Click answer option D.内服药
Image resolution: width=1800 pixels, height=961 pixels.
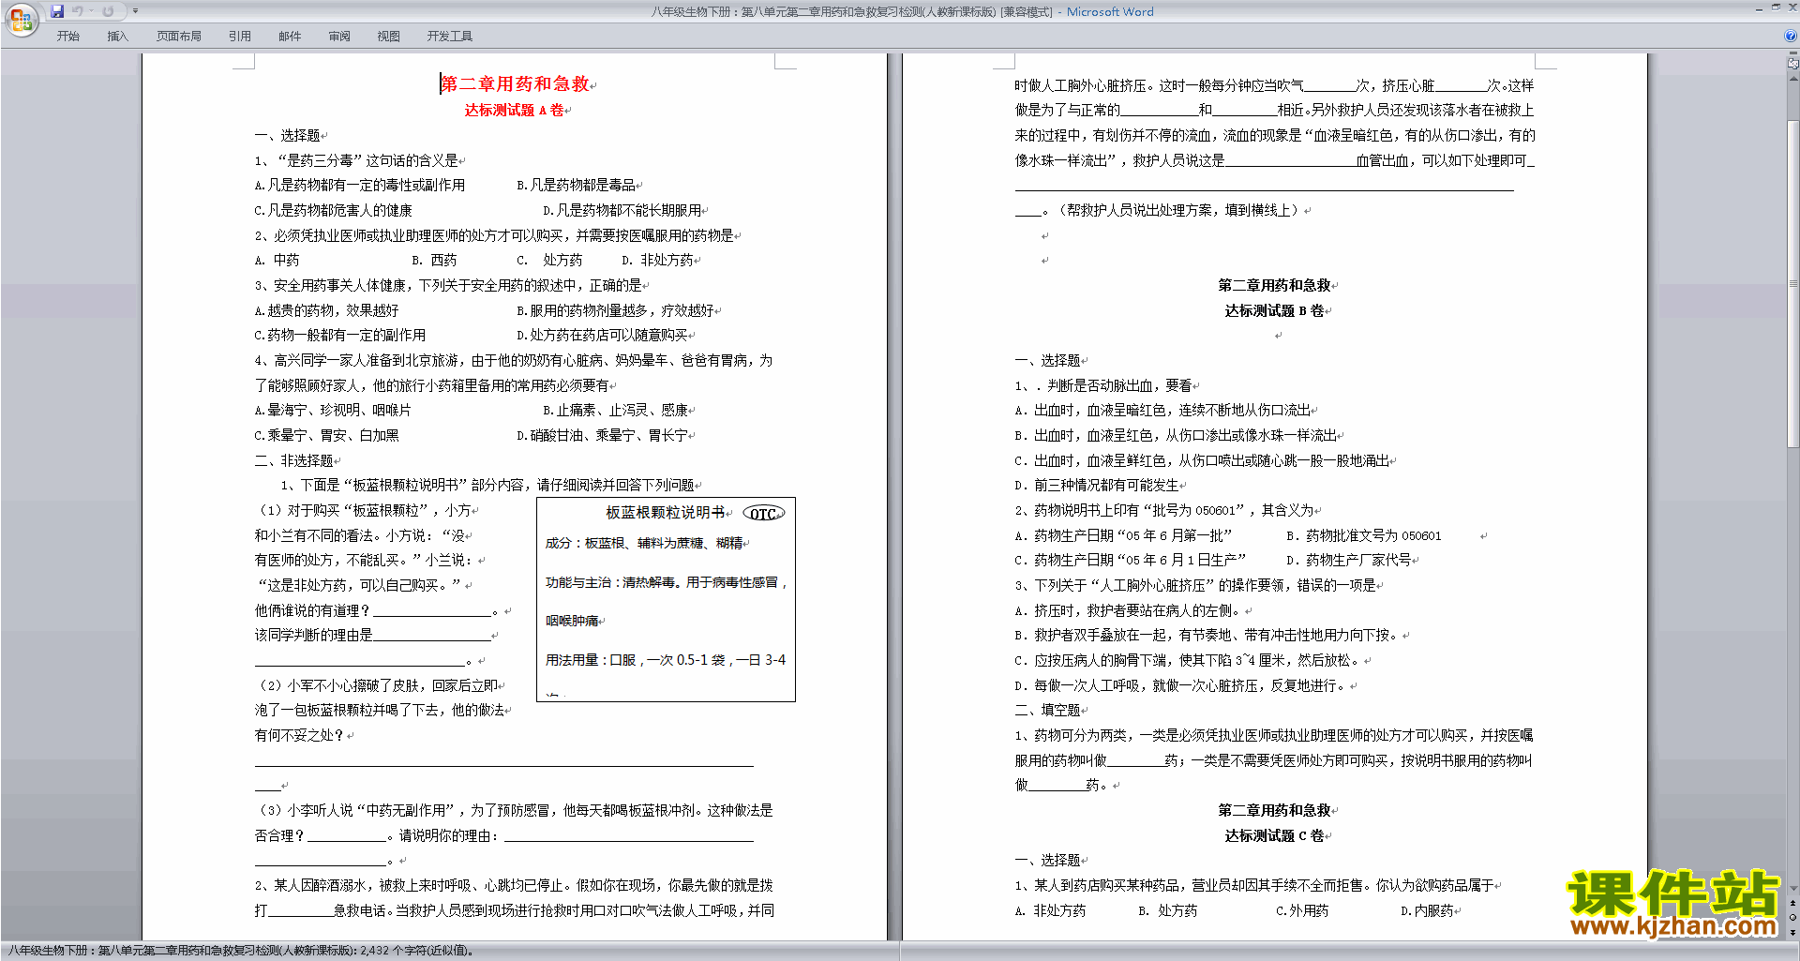pyautogui.click(x=1427, y=911)
